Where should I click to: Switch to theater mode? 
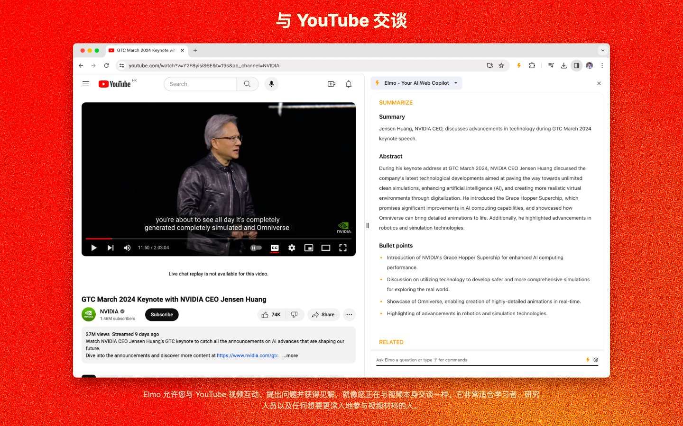point(326,248)
